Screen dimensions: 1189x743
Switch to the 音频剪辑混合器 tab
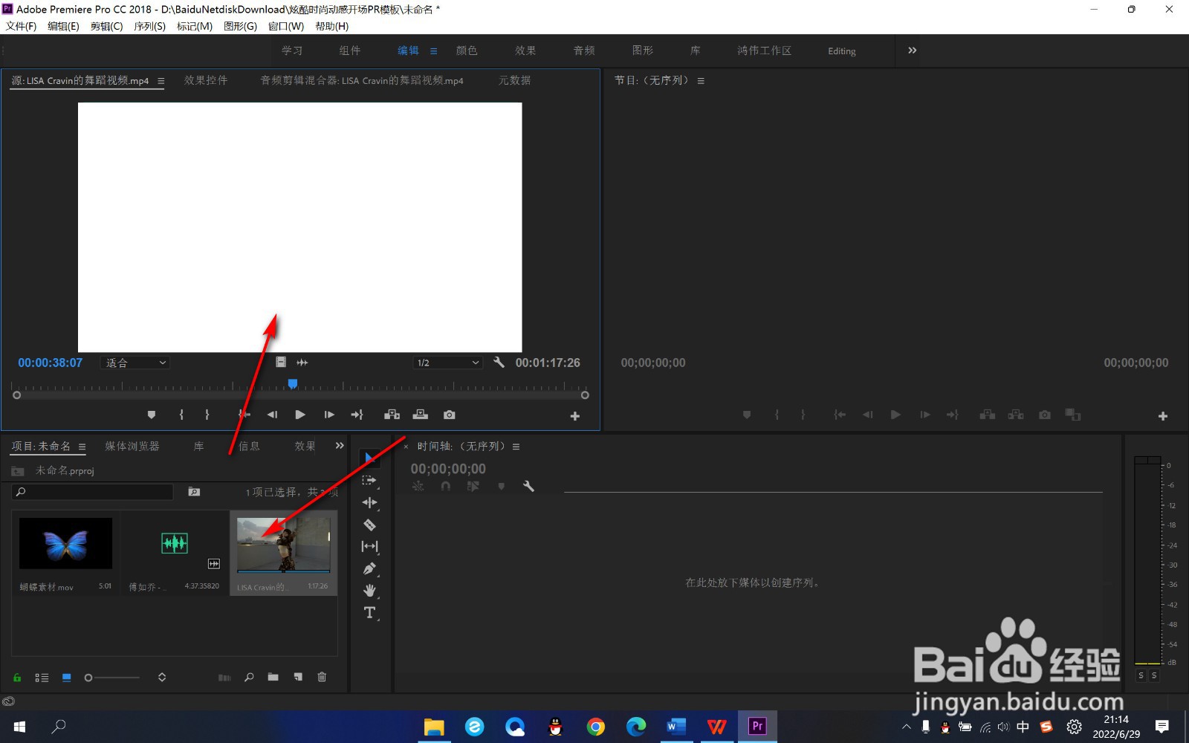pyautogui.click(x=362, y=80)
